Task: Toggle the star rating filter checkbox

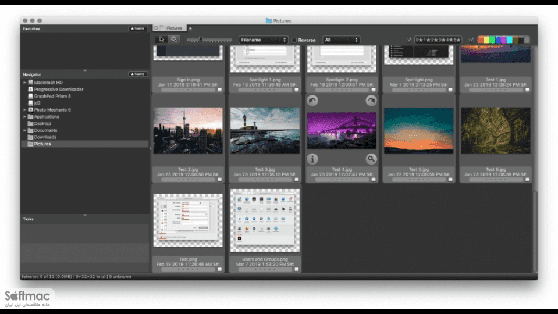Action: click(409, 40)
